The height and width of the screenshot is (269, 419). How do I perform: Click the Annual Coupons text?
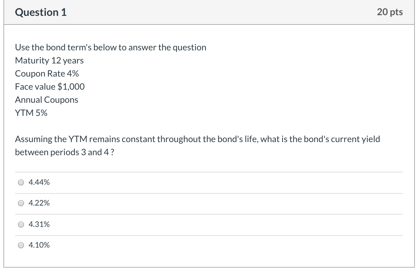click(47, 100)
